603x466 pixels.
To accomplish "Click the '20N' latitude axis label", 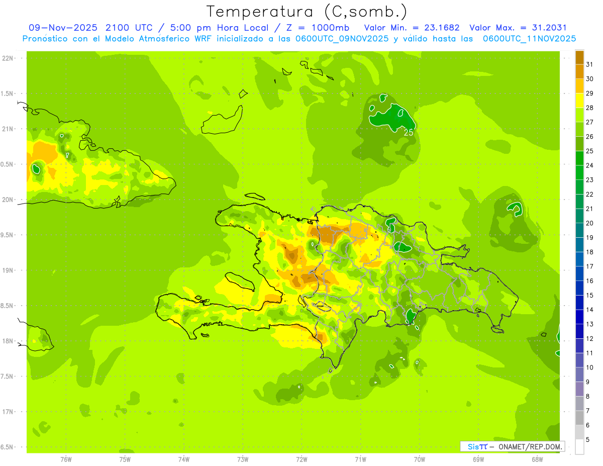I will [x=8, y=200].
